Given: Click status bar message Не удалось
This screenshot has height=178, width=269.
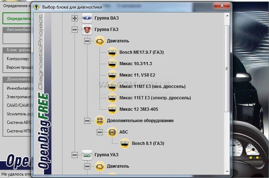Looking at the screenshot, I should [16, 174].
